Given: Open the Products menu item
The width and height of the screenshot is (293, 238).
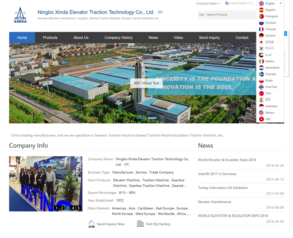Looking at the screenshot, I should [x=50, y=37].
